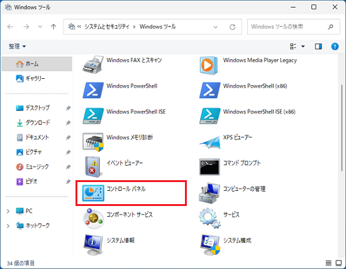Unpin ミュージック using its pin icon
346x269 pixels.
pos(68,167)
